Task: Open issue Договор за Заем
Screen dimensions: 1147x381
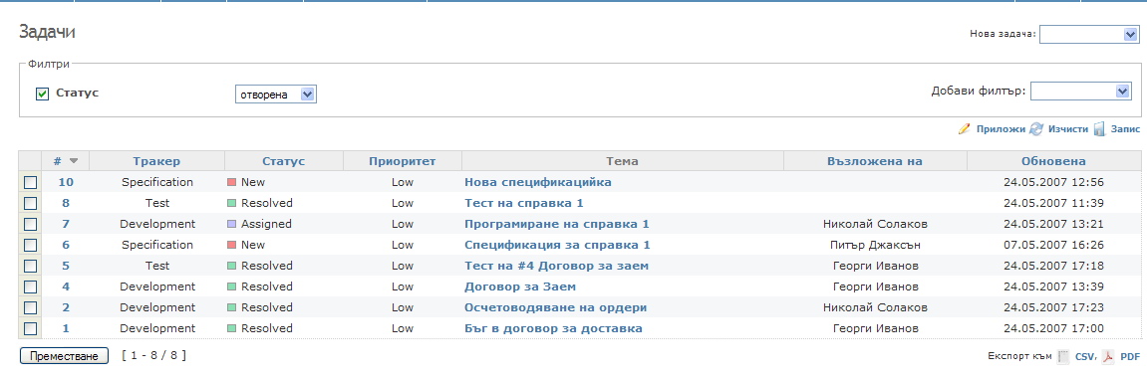Action: (x=520, y=286)
